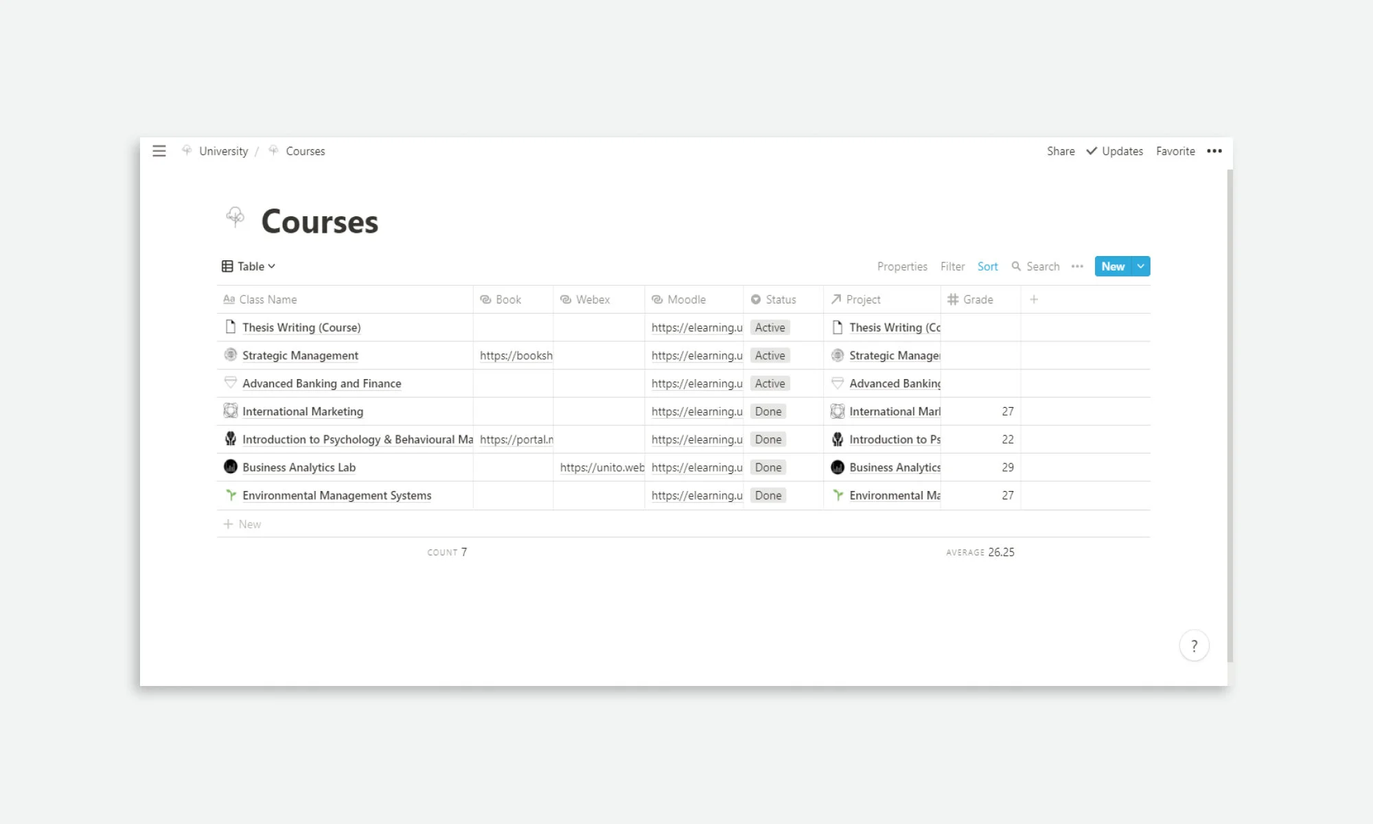Click the three-dot page options icon top right

click(x=1214, y=151)
